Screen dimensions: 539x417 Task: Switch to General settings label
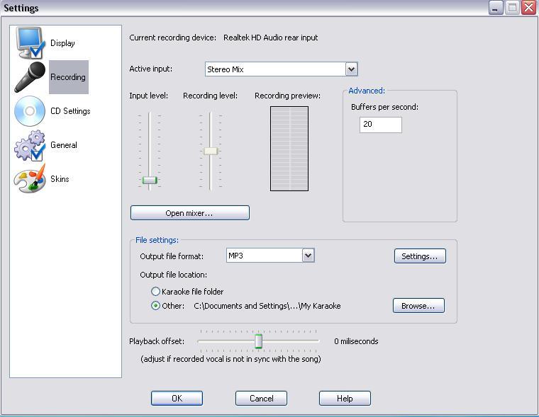[x=64, y=145]
